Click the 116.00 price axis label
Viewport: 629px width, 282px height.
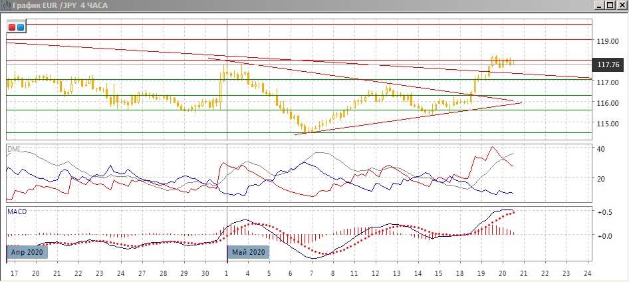coord(608,103)
